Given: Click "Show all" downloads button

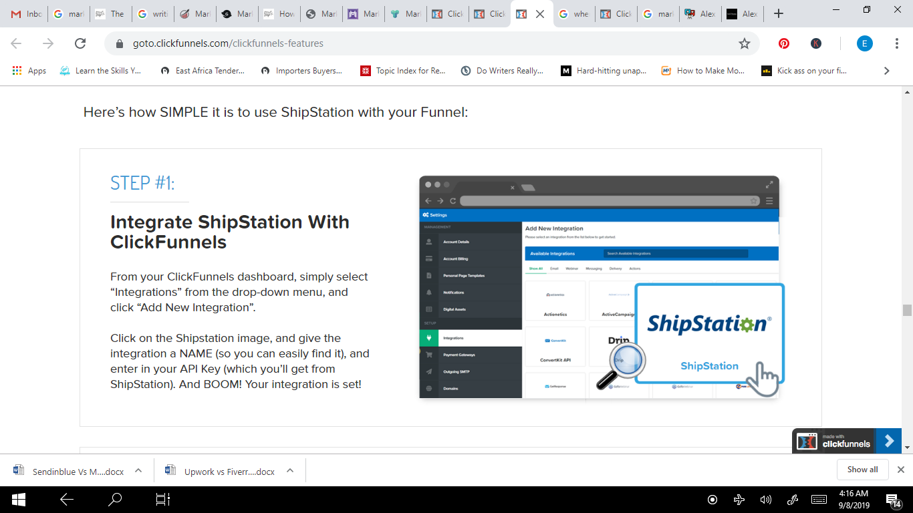Looking at the screenshot, I should point(862,470).
